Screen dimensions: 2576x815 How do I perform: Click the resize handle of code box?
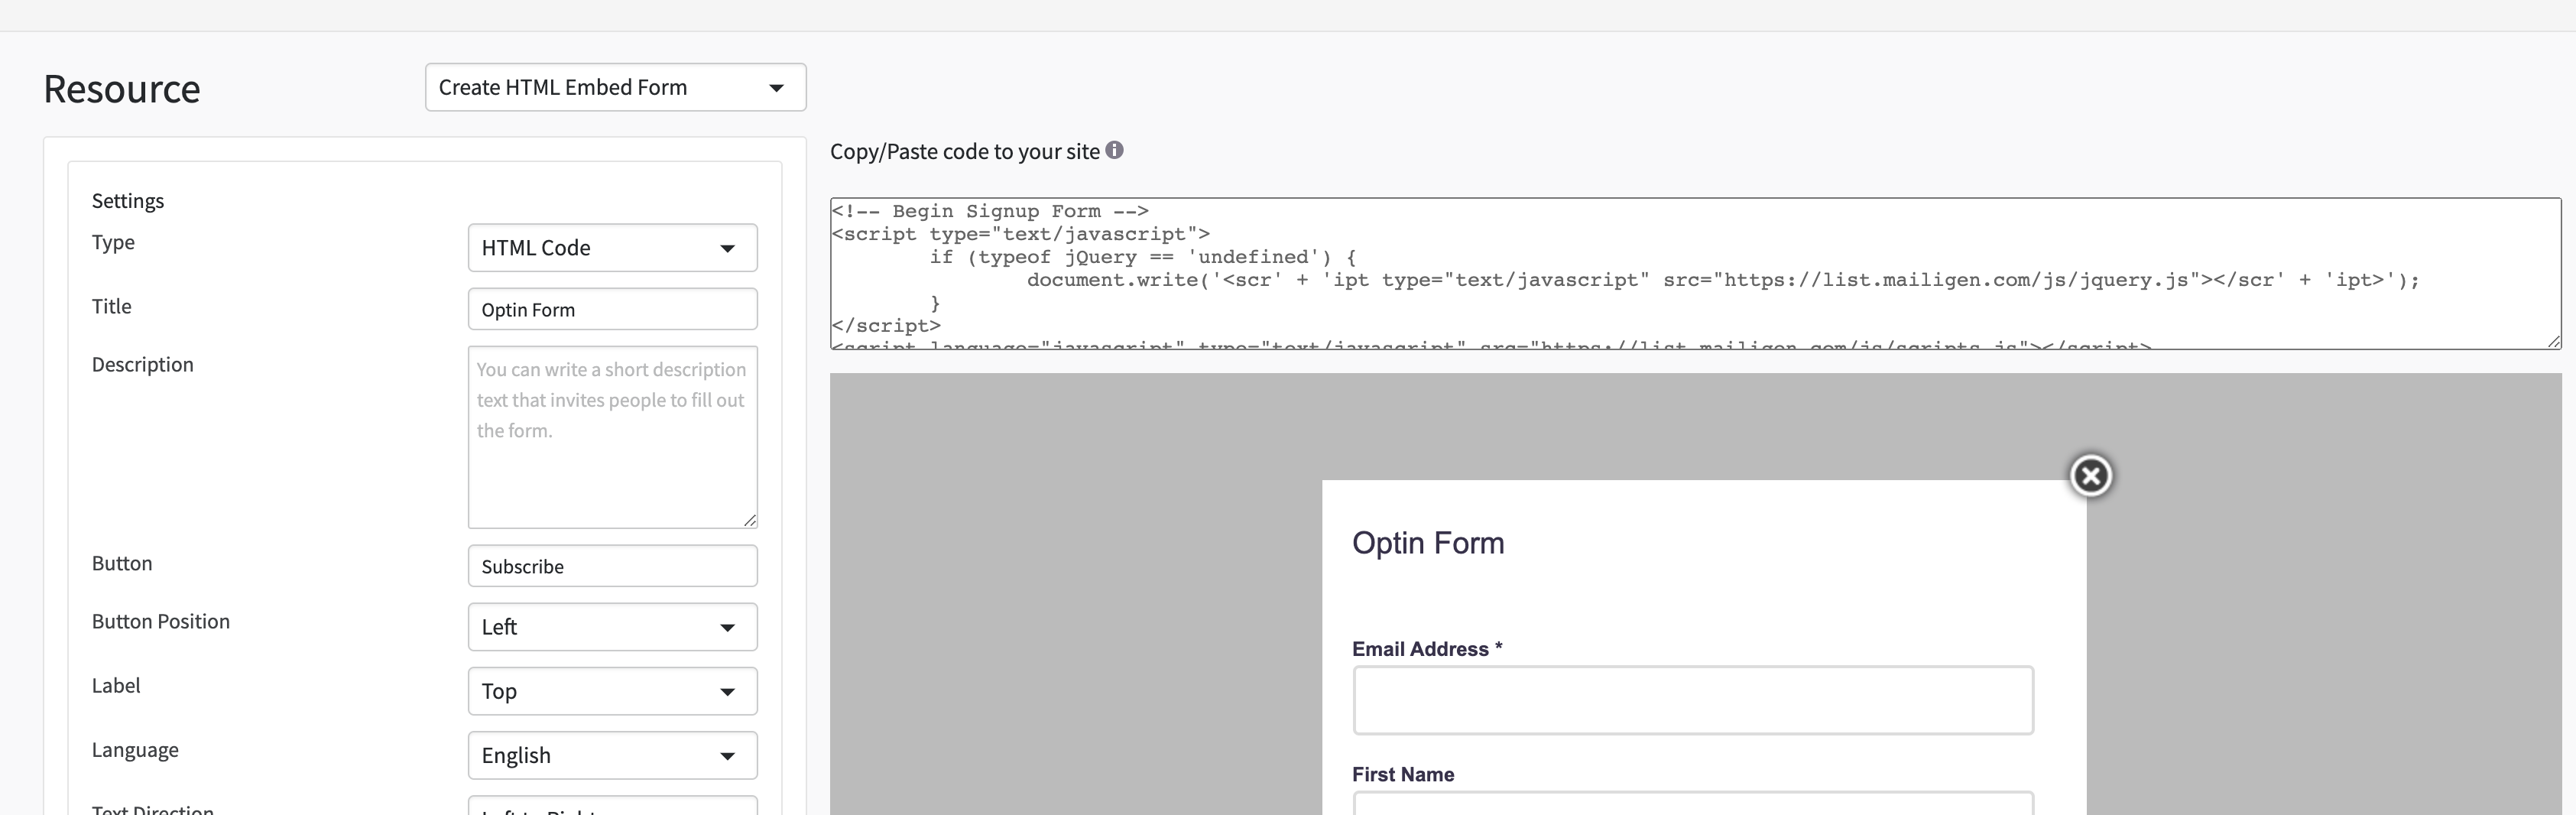coord(2553,341)
